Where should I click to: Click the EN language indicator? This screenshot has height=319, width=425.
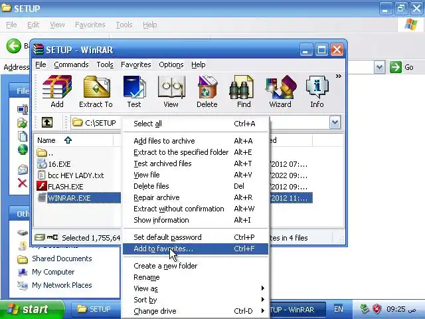339,309
